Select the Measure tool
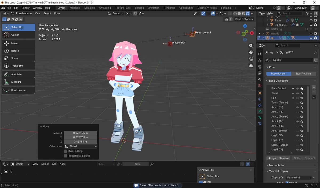320x188 pixels. 19,82
